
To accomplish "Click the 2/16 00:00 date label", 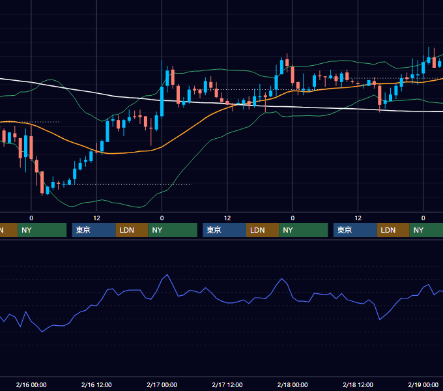I will [31, 384].
